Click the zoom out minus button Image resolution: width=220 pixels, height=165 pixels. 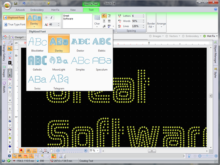pyautogui.click(x=58, y=151)
